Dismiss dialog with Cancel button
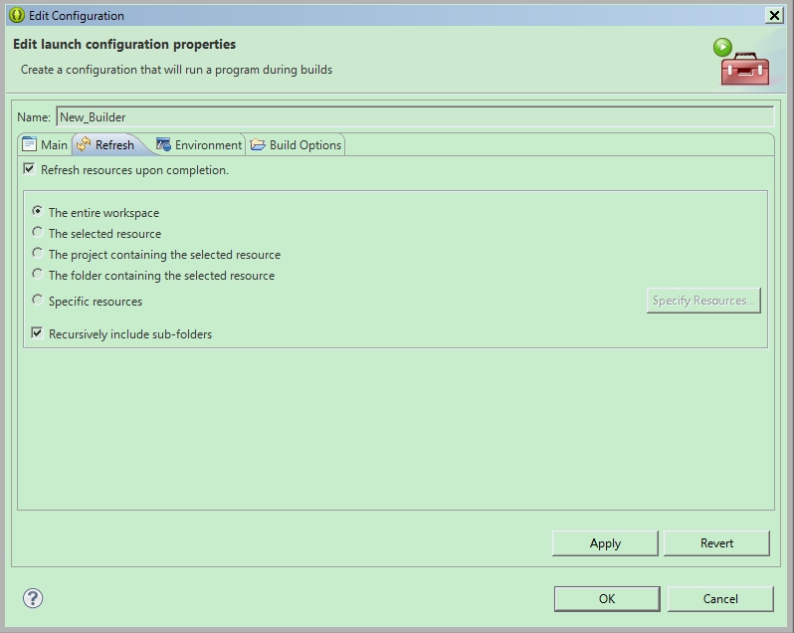 [x=720, y=599]
